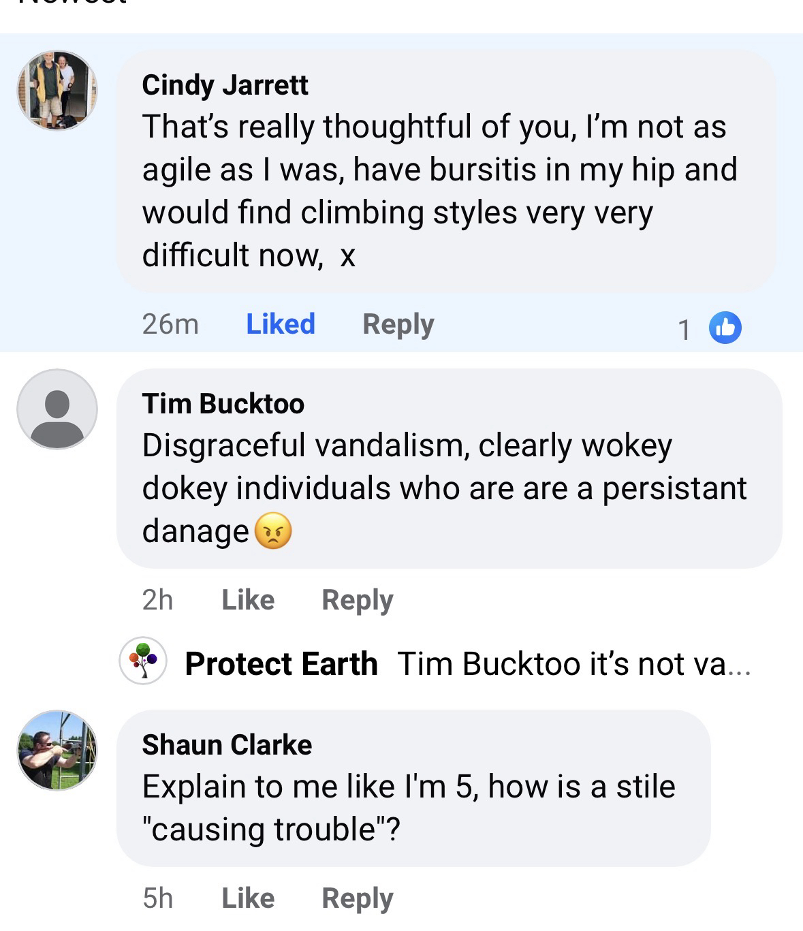The height and width of the screenshot is (931, 803).
Task: Open the Protect Earth page name
Action: pos(281,664)
